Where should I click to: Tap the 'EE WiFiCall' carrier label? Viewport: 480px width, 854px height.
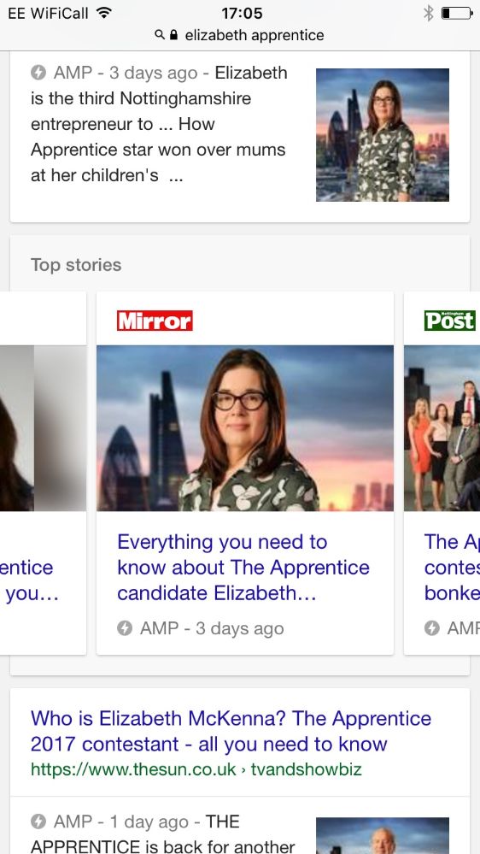pyautogui.click(x=48, y=13)
